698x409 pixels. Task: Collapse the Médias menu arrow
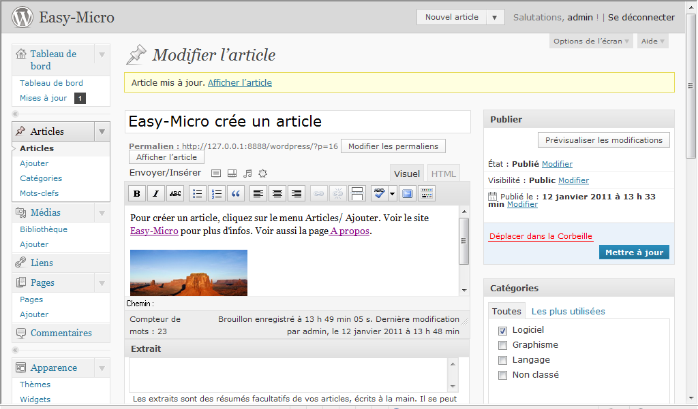[x=102, y=213]
